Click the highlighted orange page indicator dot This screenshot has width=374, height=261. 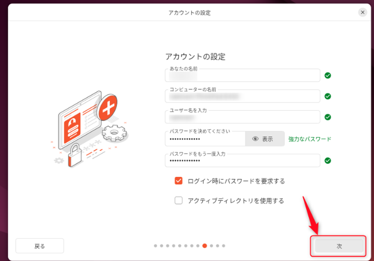[205, 246]
